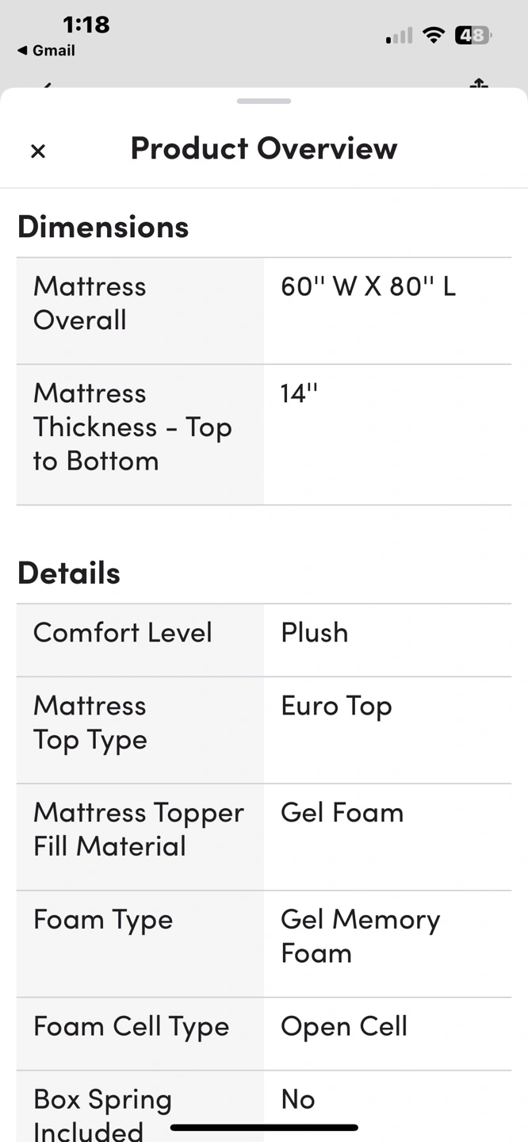This screenshot has width=528, height=1142.
Task: Select the Product Overview title
Action: [x=264, y=148]
